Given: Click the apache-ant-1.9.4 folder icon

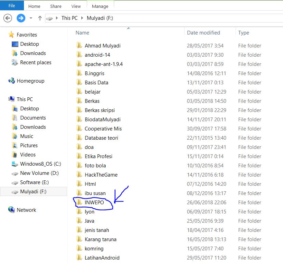Looking at the screenshot, I should 79,64.
